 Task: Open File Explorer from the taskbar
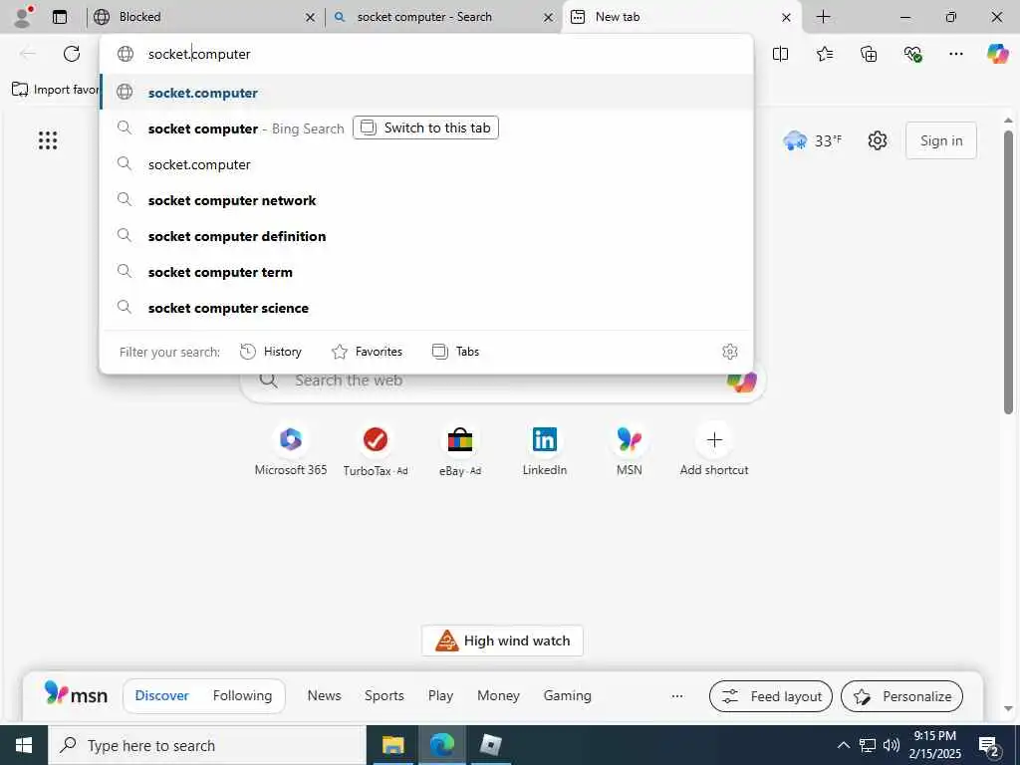[x=392, y=745]
